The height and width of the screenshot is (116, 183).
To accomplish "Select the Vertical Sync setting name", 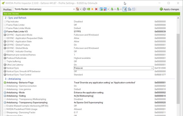I will 13,68.
